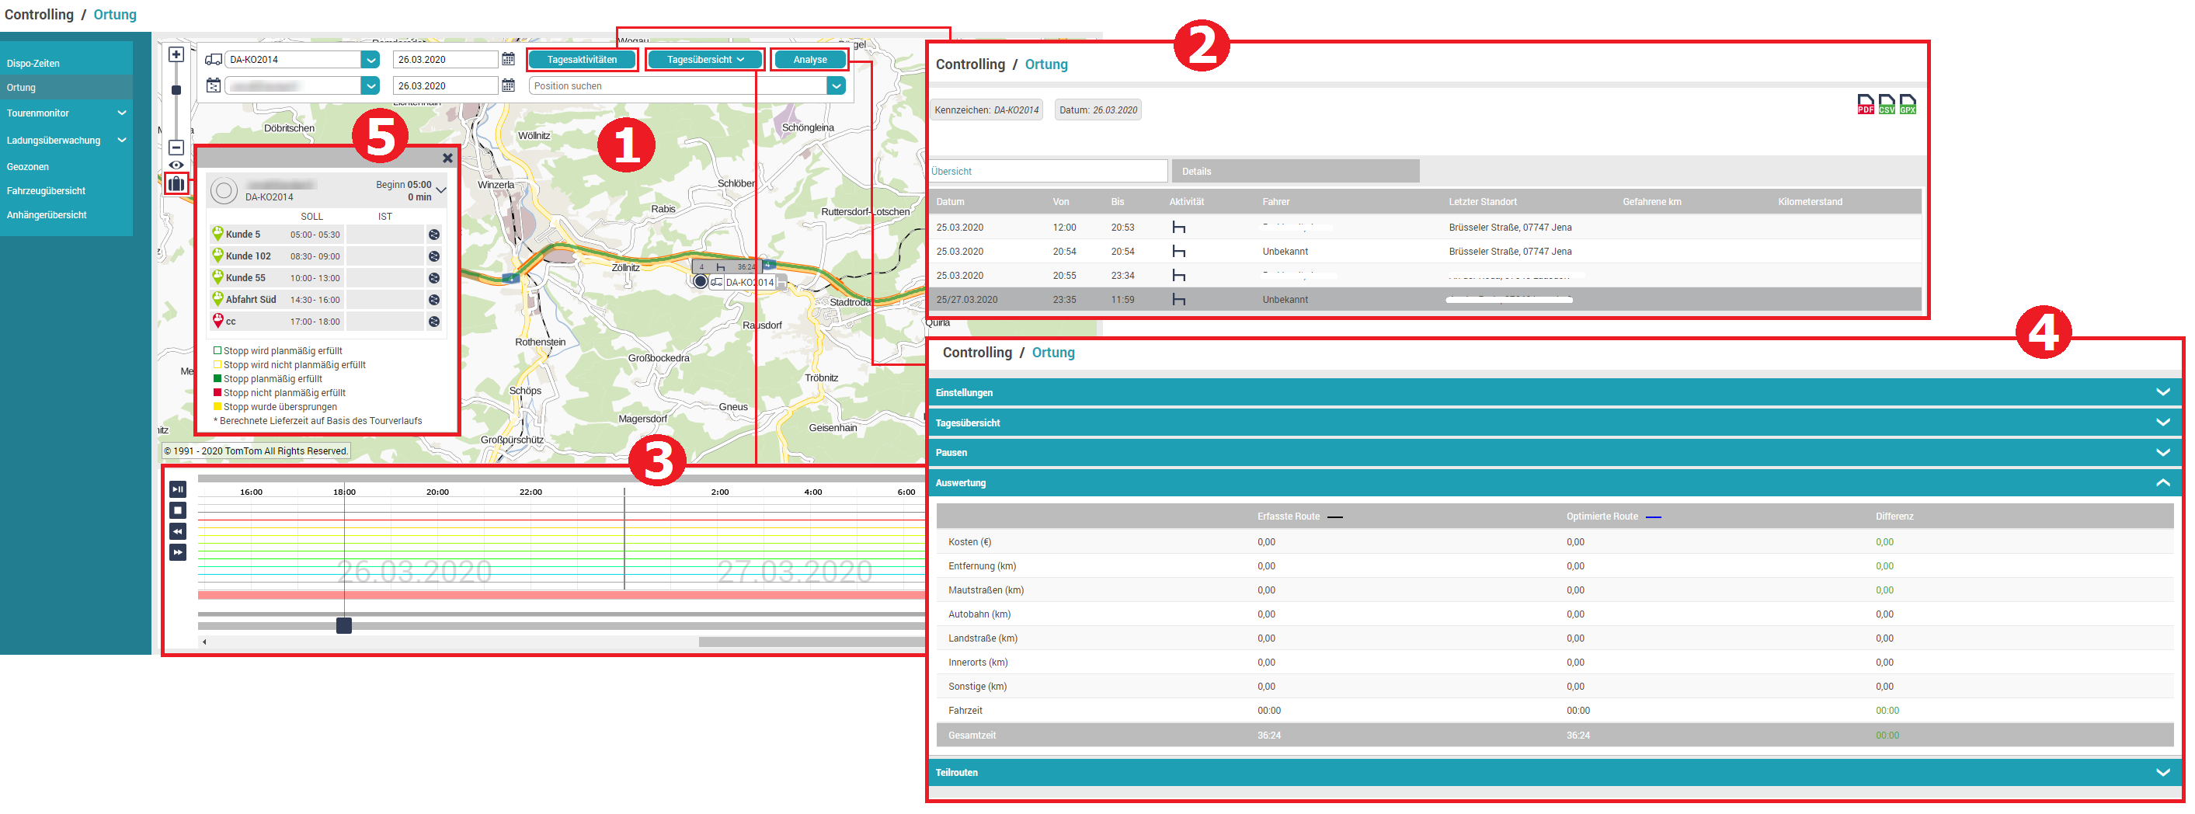Screen dimensions: 2195x814
Task: Click the red pin for stop cc
Action: pos(218,321)
